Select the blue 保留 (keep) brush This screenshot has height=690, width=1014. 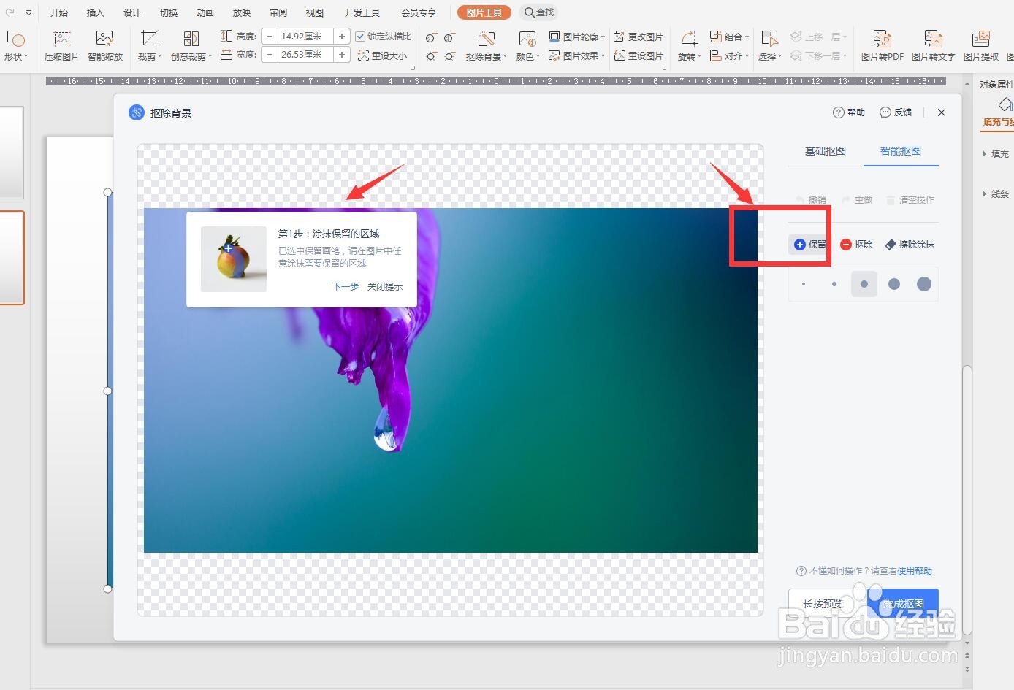click(809, 245)
